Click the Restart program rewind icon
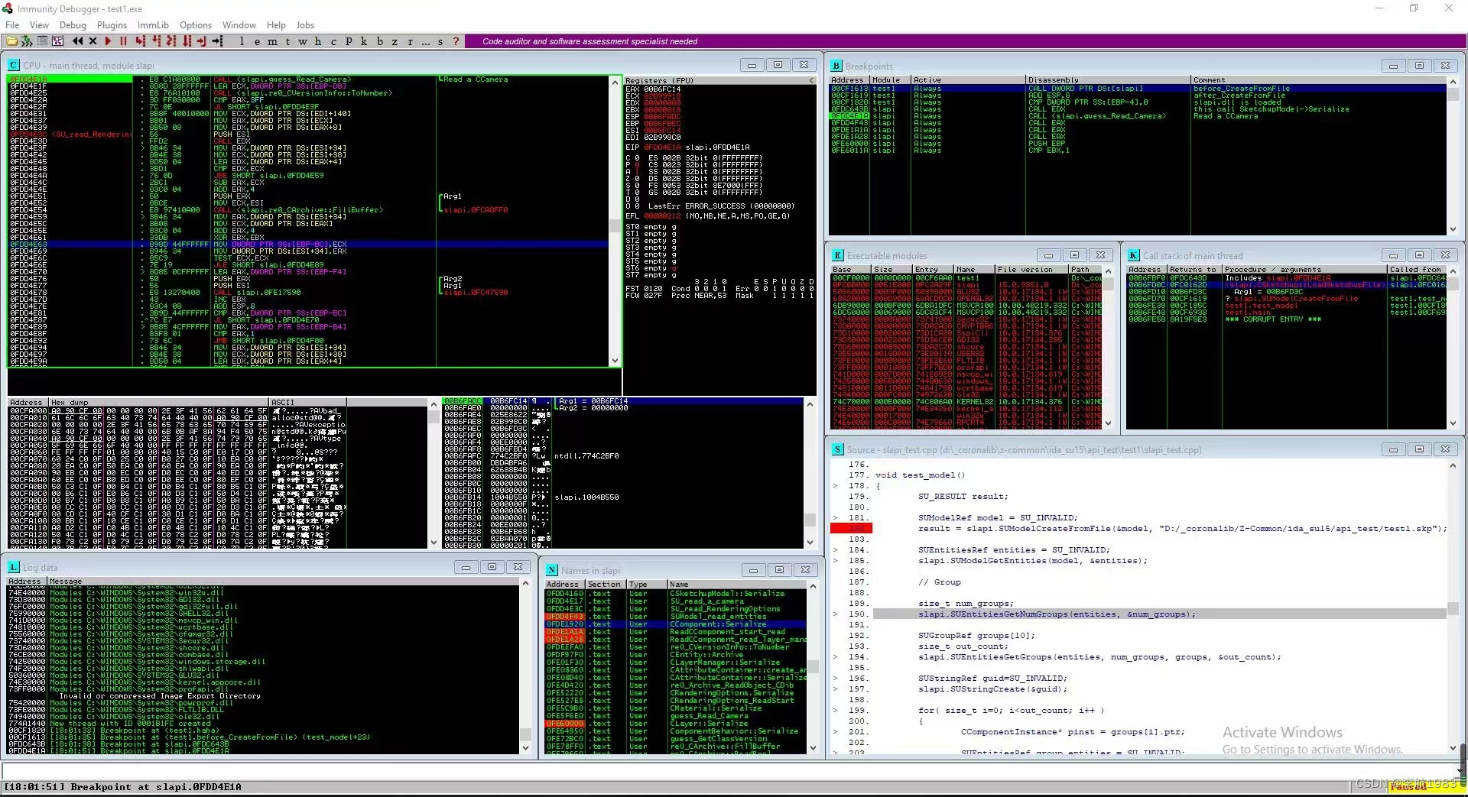Viewport: 1468px width, 797px height. (x=78, y=41)
